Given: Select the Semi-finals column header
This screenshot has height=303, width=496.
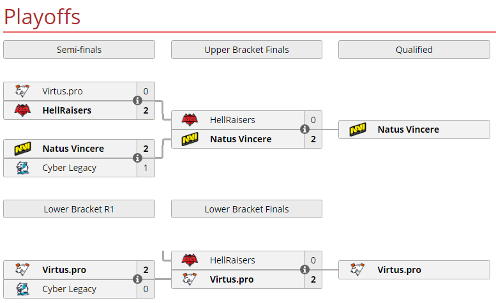Looking at the screenshot, I should 79,50.
